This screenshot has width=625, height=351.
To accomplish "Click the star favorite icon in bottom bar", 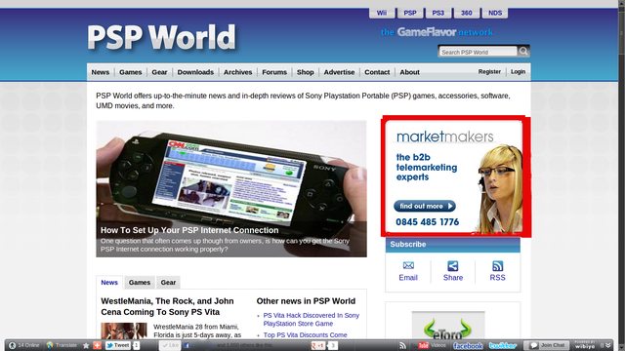I will (86, 345).
